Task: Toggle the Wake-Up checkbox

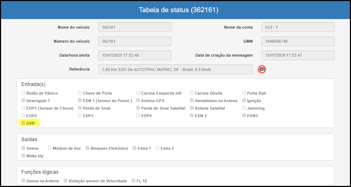Action: (23, 155)
